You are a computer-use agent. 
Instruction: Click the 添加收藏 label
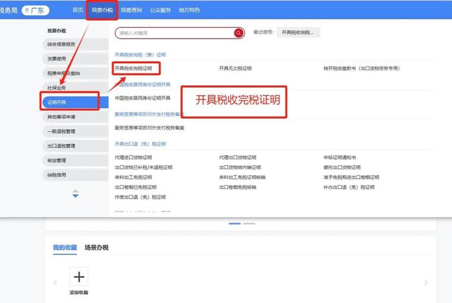coord(79,292)
